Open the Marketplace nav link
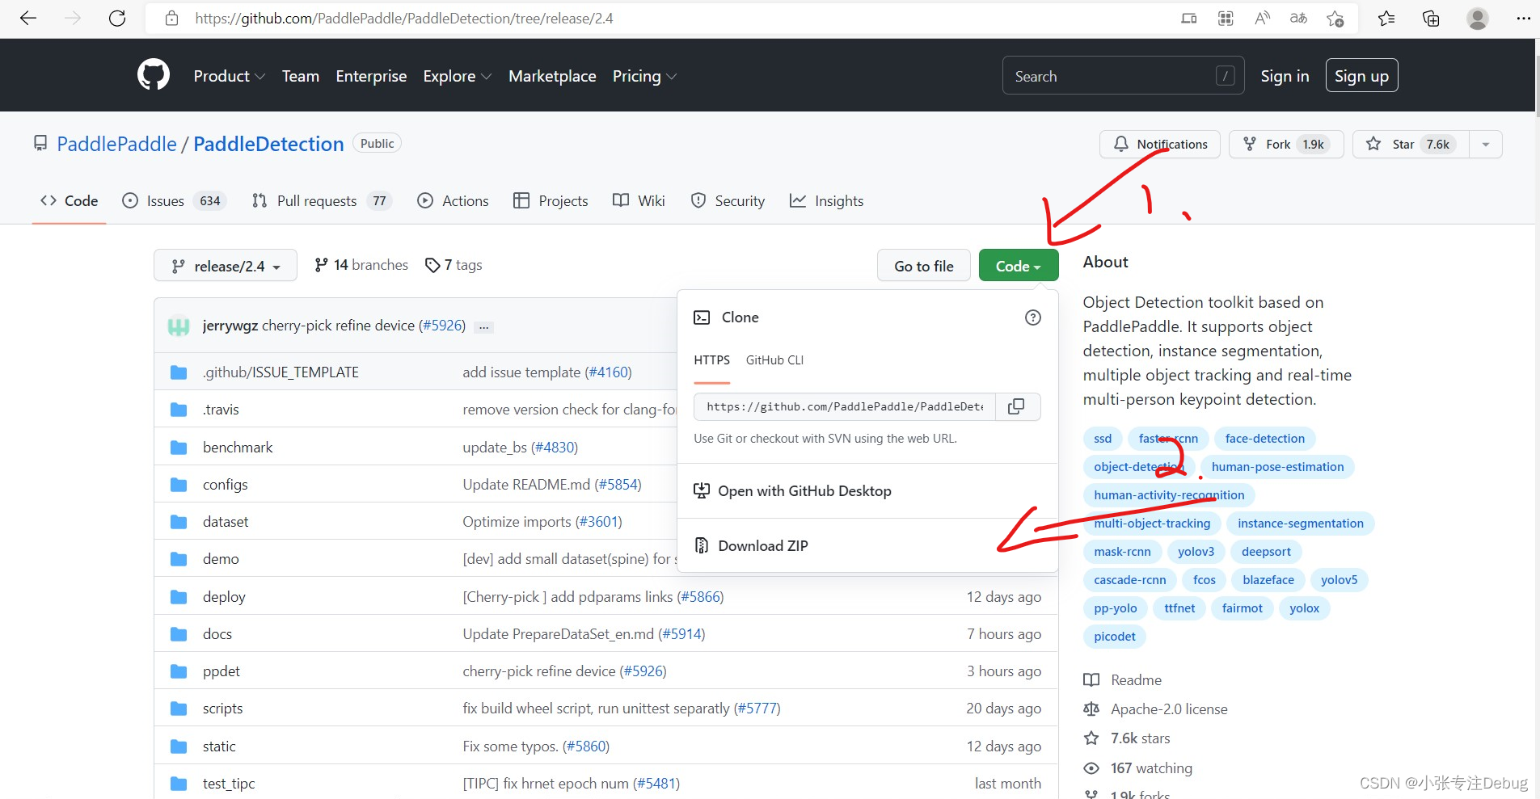 [x=552, y=76]
